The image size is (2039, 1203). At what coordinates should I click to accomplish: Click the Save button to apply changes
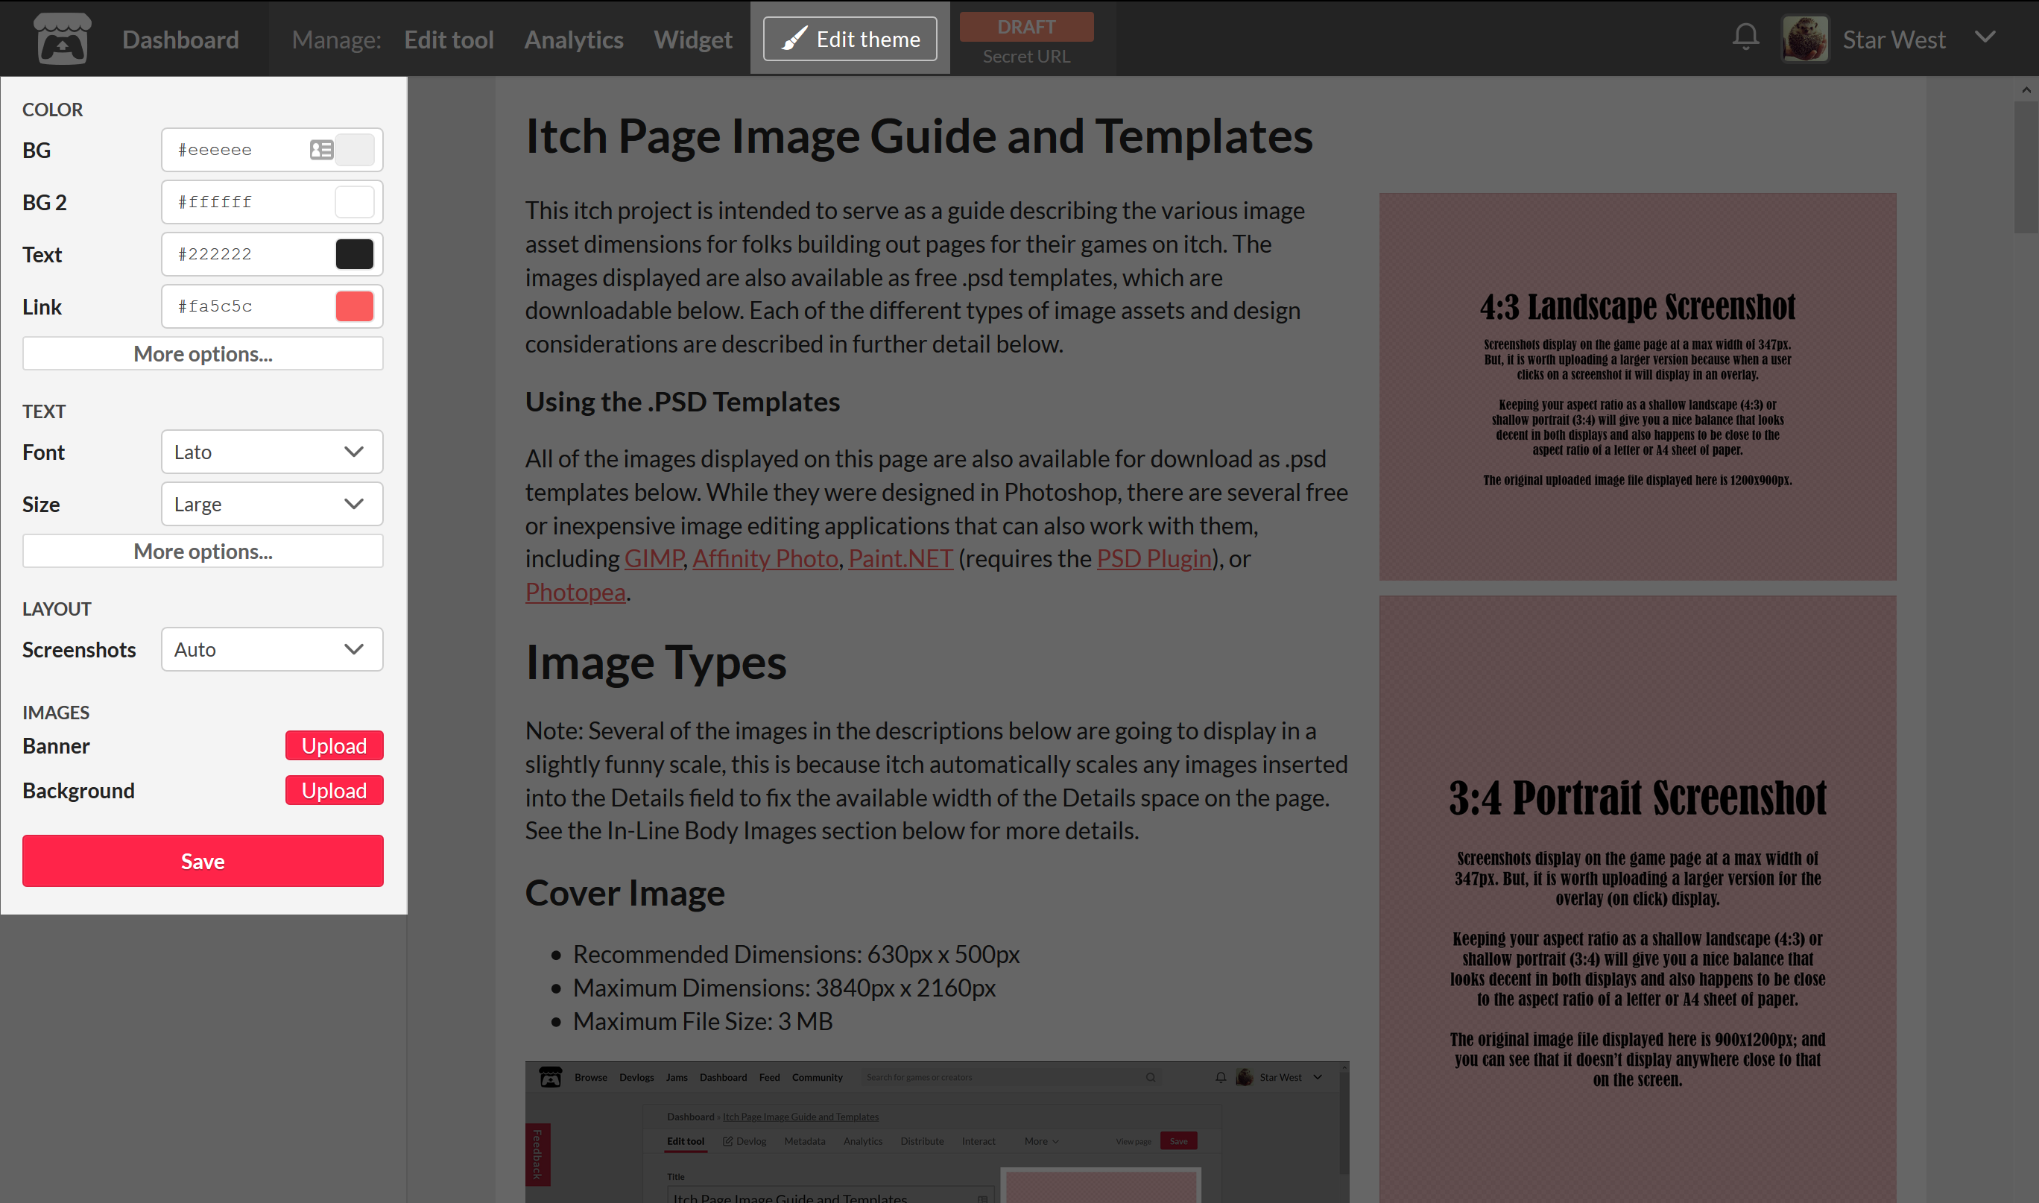[x=202, y=859]
